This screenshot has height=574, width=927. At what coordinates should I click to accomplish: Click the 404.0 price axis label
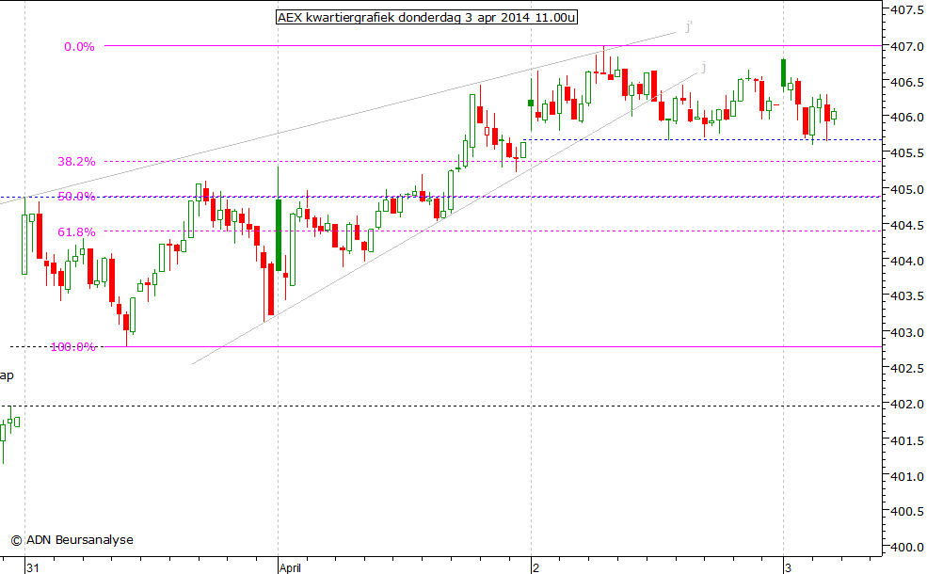point(907,262)
